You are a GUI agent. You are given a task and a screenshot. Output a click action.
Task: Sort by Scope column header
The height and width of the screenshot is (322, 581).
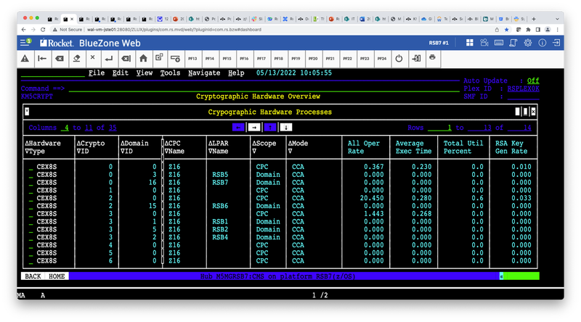[264, 147]
